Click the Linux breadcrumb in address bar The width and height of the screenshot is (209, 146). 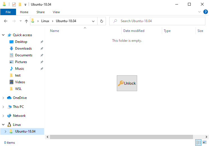point(45,21)
